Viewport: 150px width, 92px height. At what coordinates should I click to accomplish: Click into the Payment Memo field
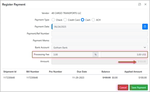[x=99, y=40]
